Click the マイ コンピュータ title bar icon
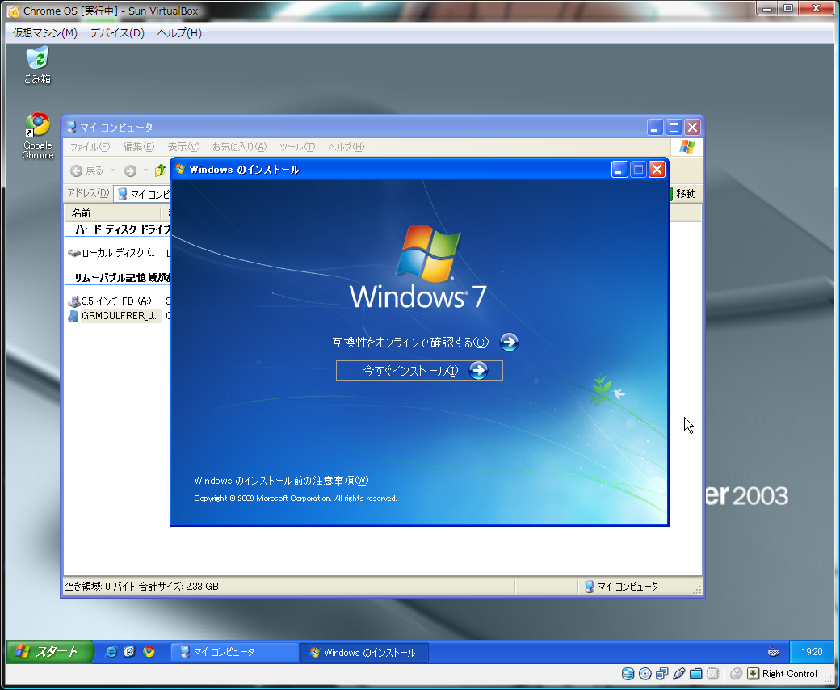This screenshot has width=840, height=690. click(71, 127)
